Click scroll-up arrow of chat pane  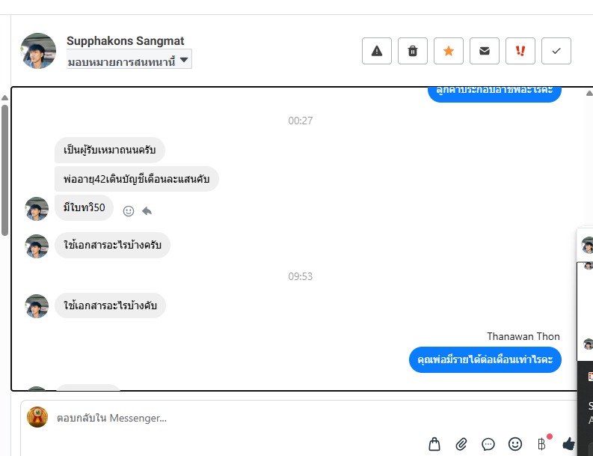[x=589, y=93]
